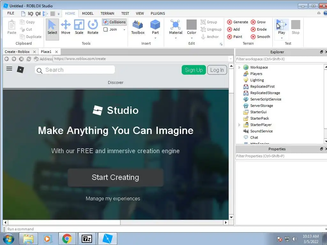327x245 pixels.
Task: Click the Windows Start button
Action: [x=9, y=239]
